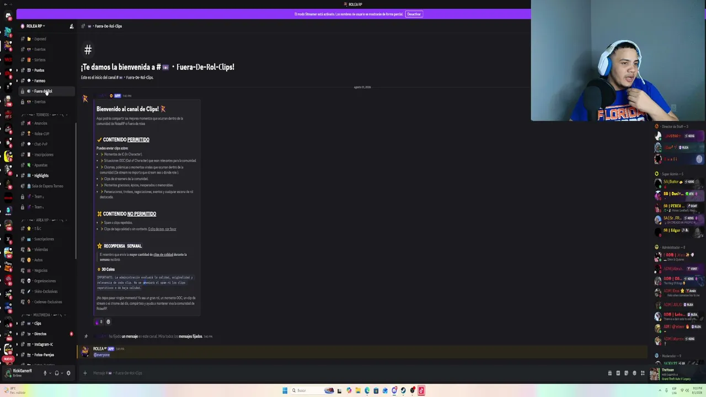This screenshot has width=706, height=397.
Task: Open the Suscripciones channel
Action: tap(45, 239)
